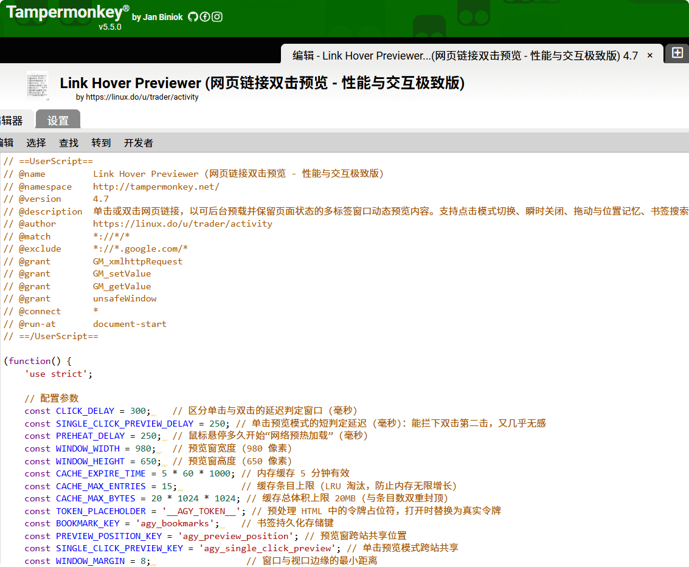Click 'GM_setValue' grant line
The image size is (689, 567).
pos(122,273)
